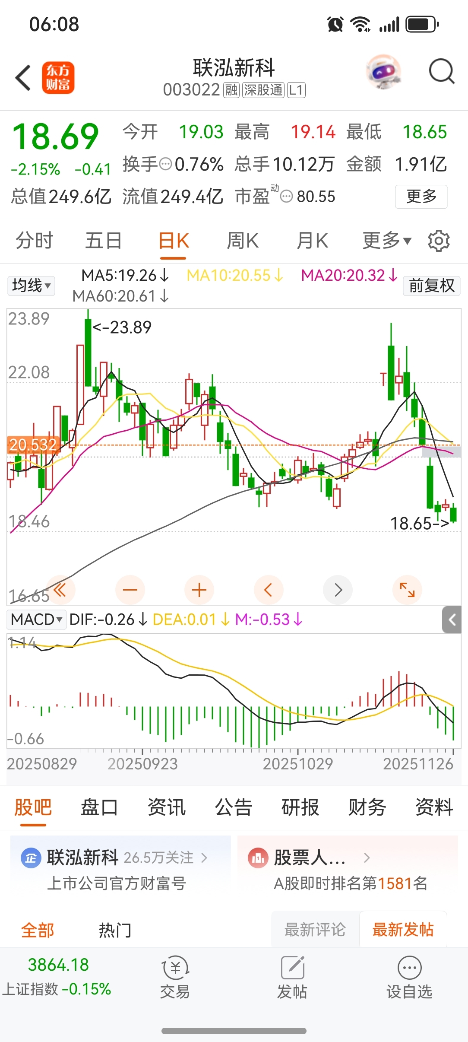Toggle the 前复权 adjustment option
This screenshot has width=468, height=1042.
coord(432,286)
